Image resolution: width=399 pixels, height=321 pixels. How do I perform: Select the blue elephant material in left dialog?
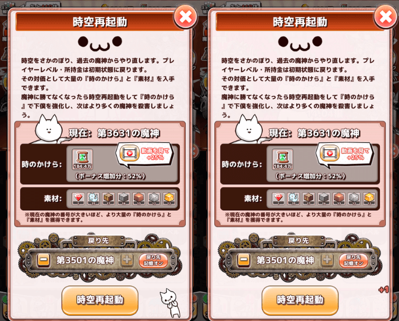pos(93,198)
